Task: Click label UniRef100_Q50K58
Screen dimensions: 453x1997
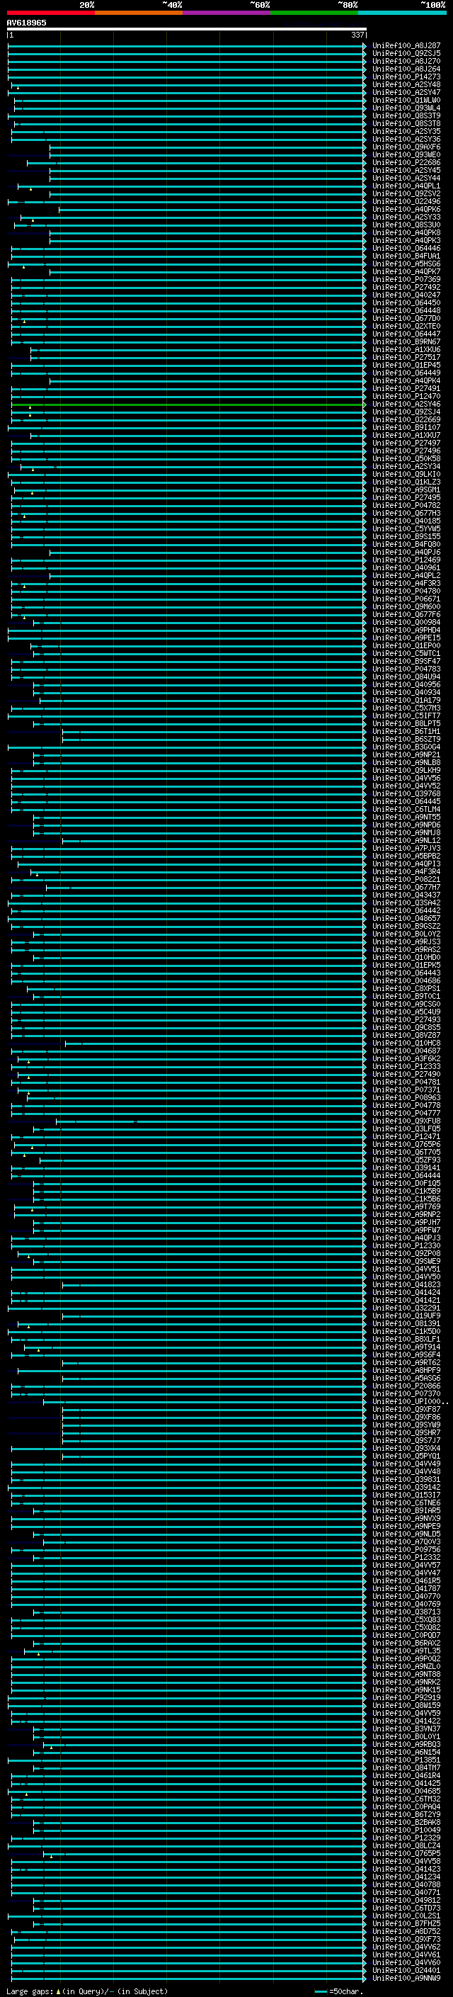Action: tap(406, 459)
